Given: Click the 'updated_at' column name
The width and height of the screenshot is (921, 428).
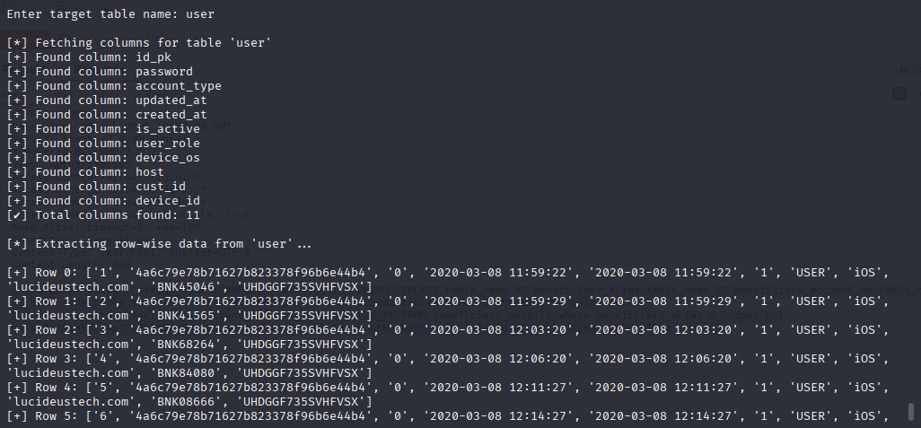Looking at the screenshot, I should pos(171,100).
